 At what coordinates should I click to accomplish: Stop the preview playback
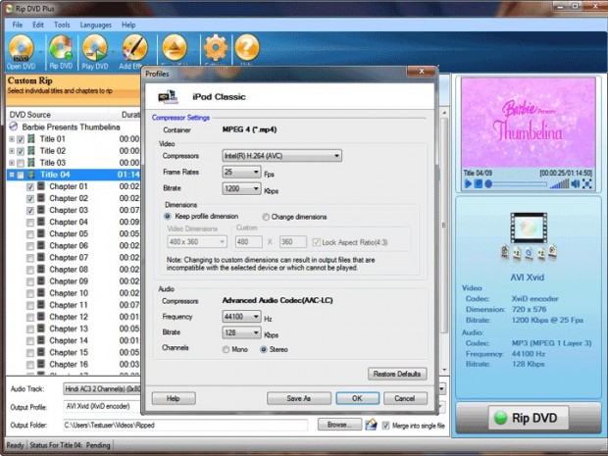pos(479,183)
